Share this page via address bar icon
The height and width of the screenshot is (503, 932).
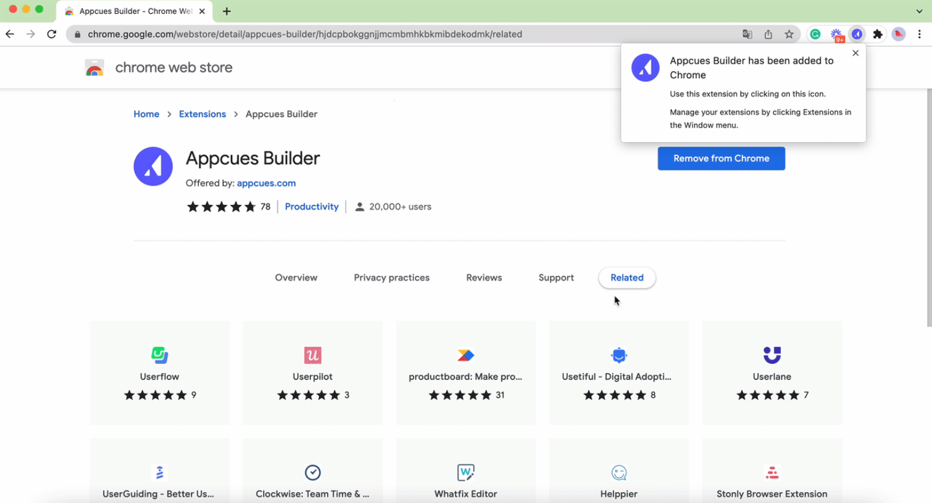click(768, 34)
